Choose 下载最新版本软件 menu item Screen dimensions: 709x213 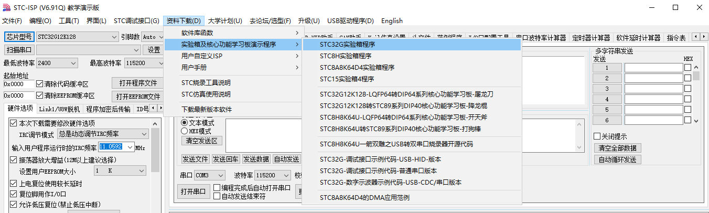coord(233,110)
